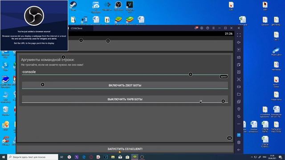285x160 pixels.
Task: Switch to BlueStacks via its taskbar icon
Action: (134, 157)
